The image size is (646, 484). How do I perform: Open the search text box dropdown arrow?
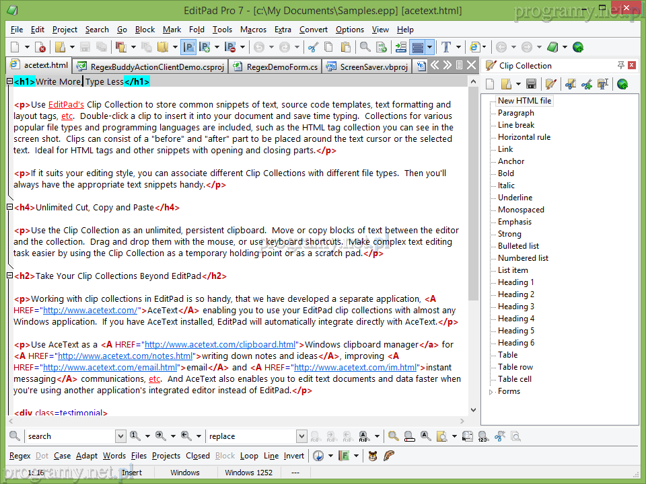pyautogui.click(x=120, y=436)
